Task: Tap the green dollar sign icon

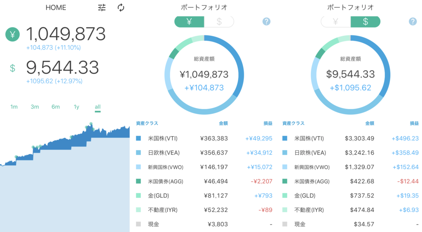Action: tap(12, 68)
